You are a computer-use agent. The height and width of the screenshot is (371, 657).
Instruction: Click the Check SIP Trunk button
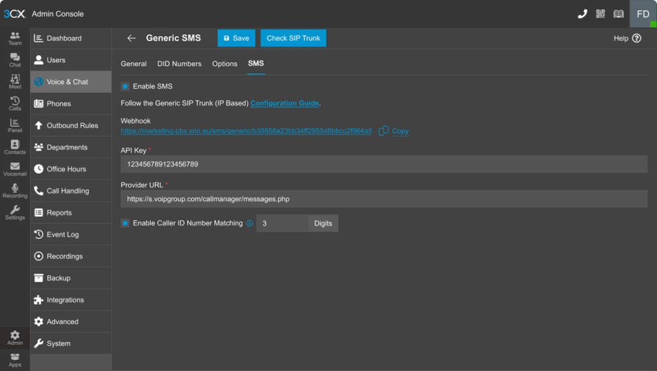[293, 38]
